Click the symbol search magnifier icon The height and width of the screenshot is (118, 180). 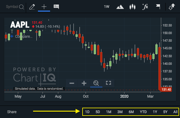click(22, 7)
